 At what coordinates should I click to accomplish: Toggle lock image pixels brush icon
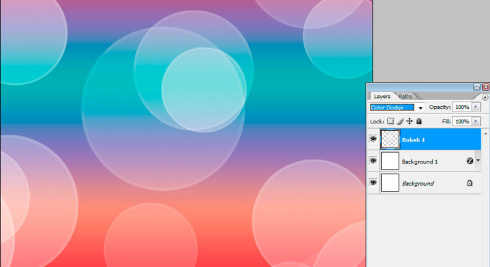pos(400,121)
